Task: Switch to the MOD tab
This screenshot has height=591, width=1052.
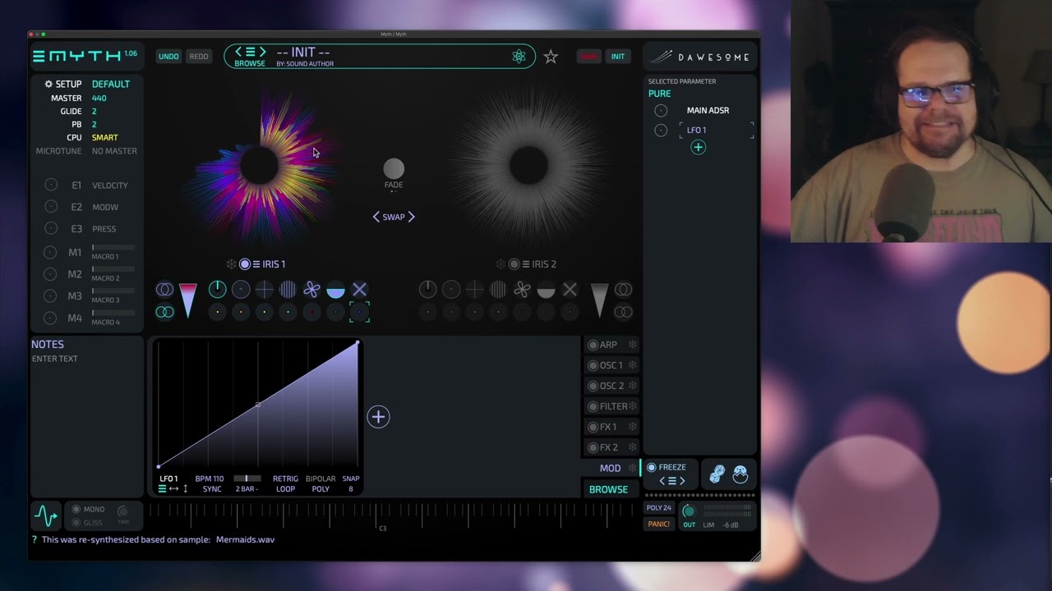Action: coord(610,468)
